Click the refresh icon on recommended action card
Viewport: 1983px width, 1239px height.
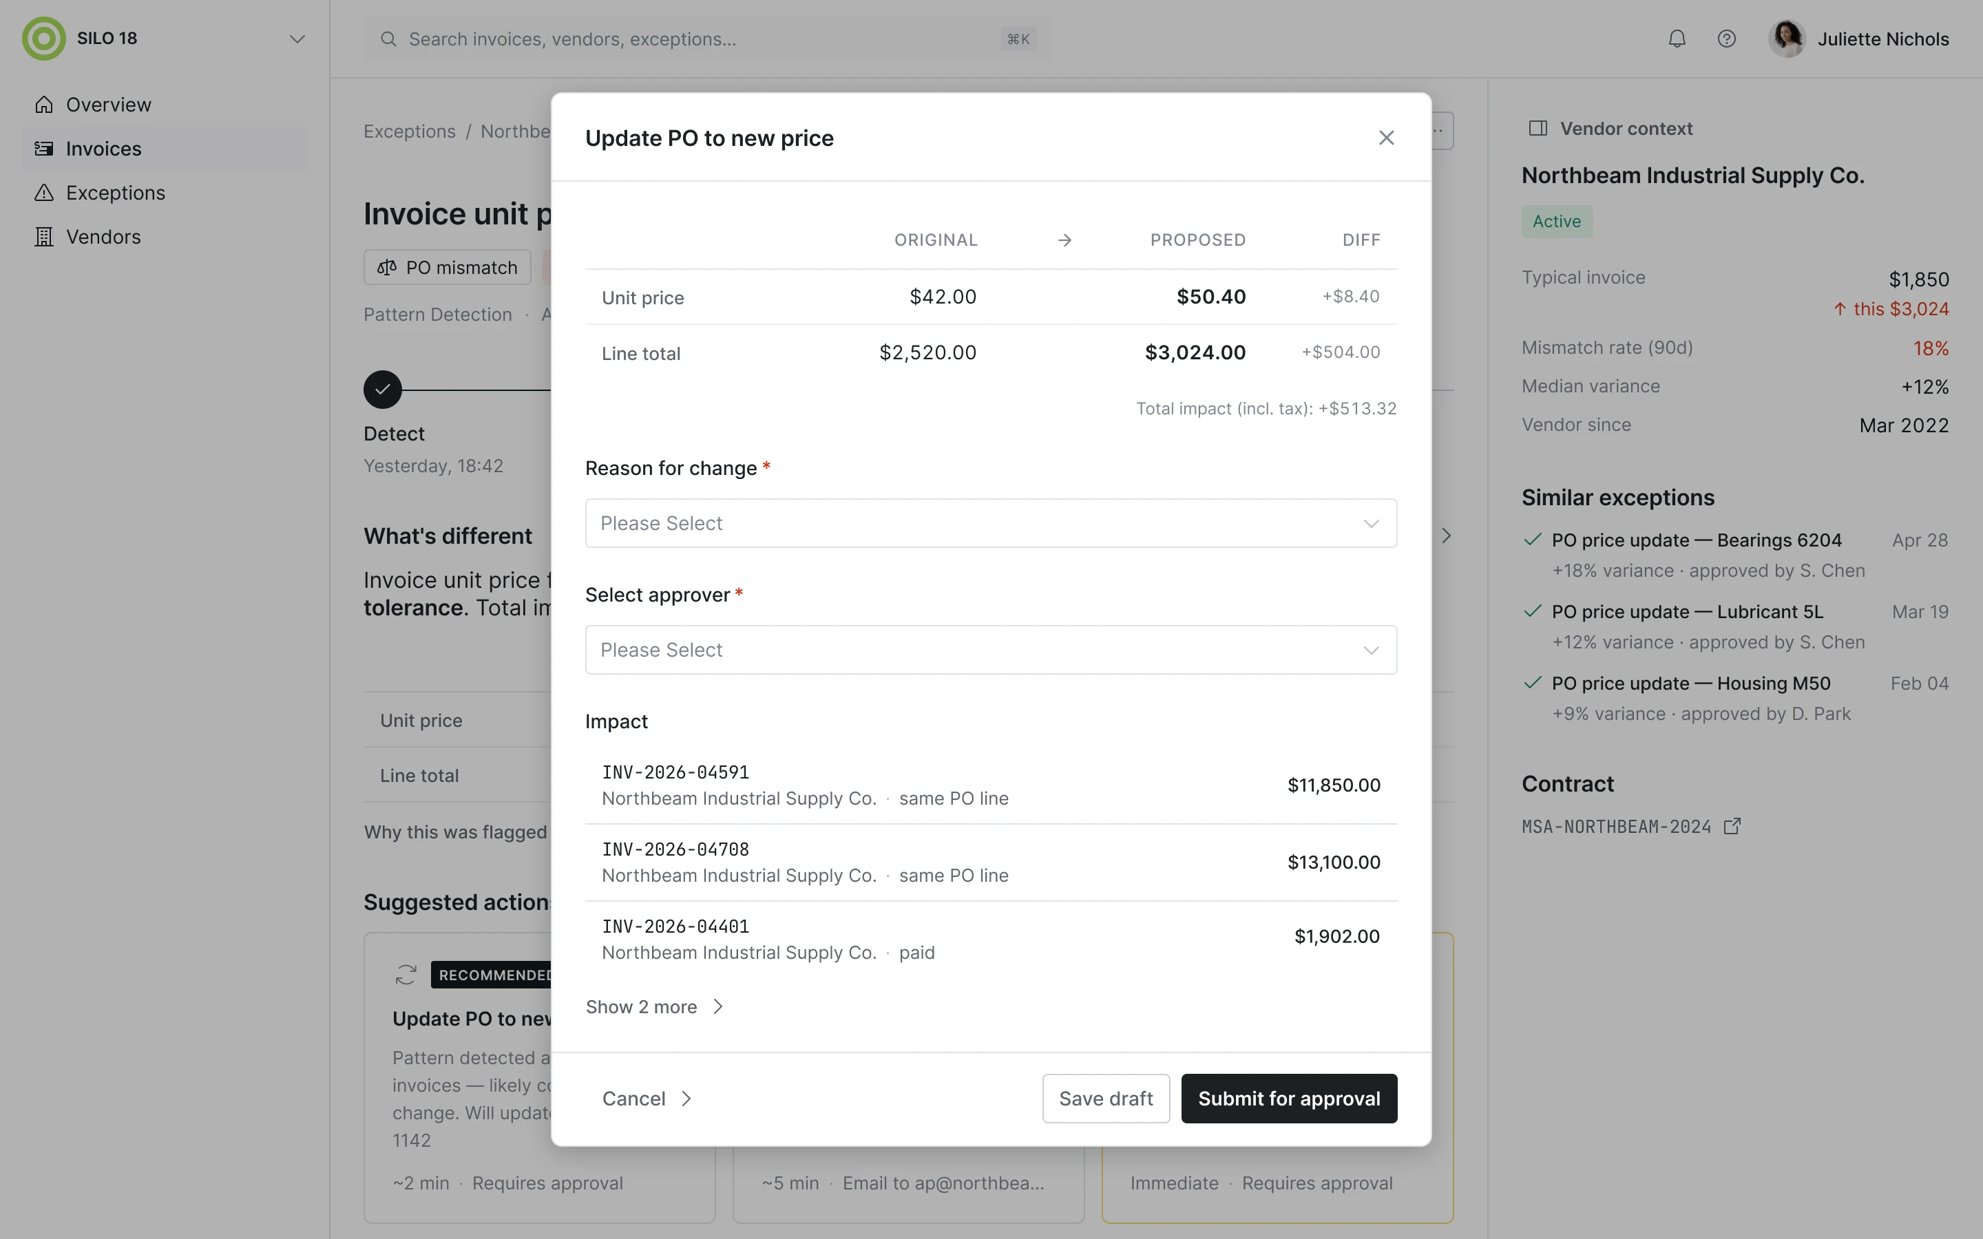406,975
